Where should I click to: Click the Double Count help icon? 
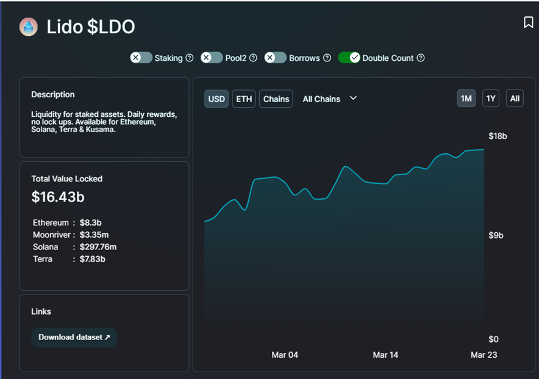(x=421, y=58)
